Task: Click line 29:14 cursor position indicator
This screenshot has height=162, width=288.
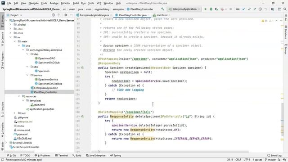Action: [x=230, y=160]
